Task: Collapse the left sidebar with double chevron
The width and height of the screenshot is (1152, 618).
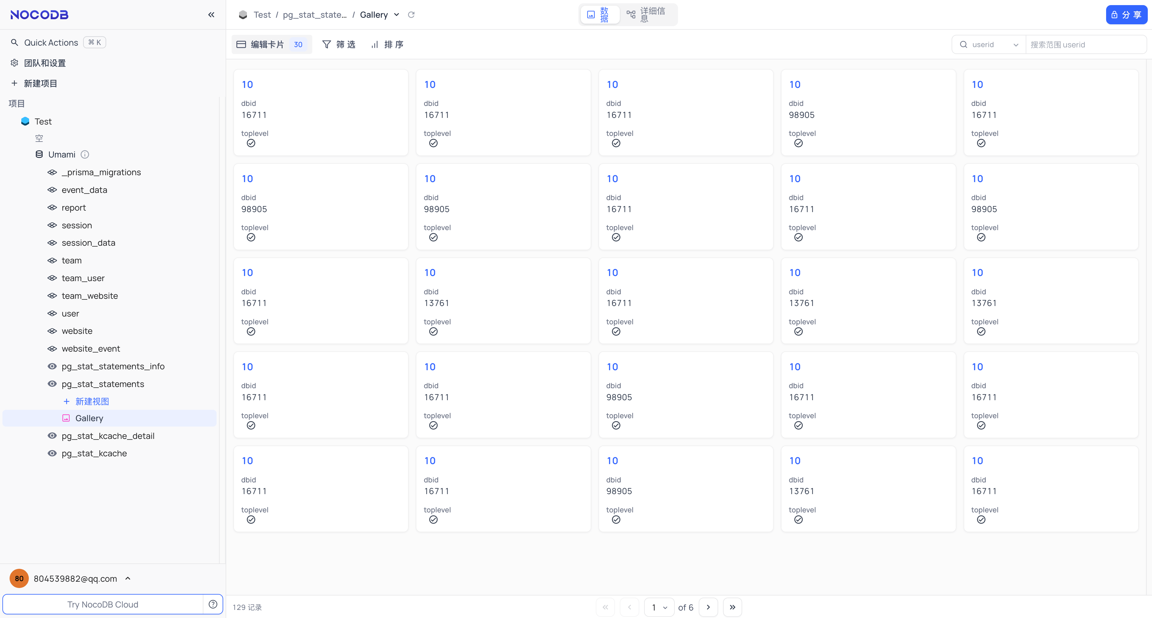Action: [211, 14]
